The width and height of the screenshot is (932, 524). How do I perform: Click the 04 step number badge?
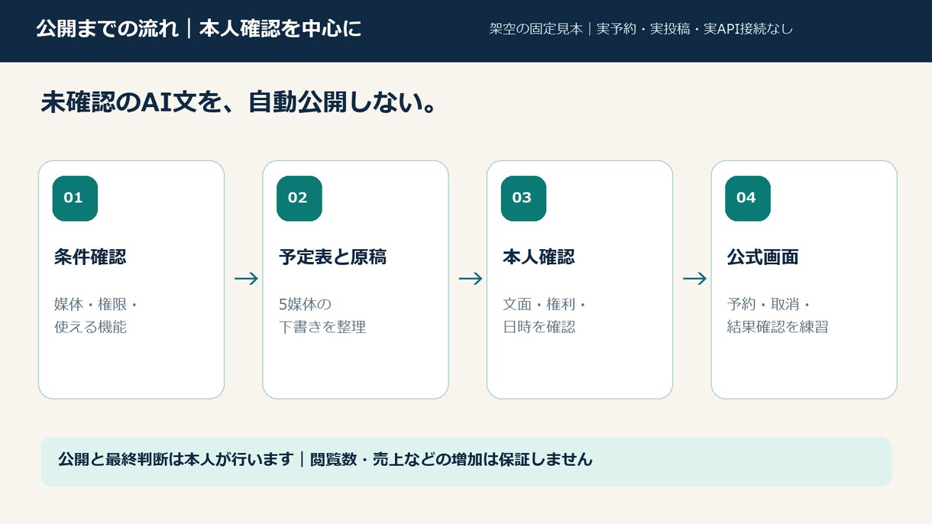coord(748,199)
